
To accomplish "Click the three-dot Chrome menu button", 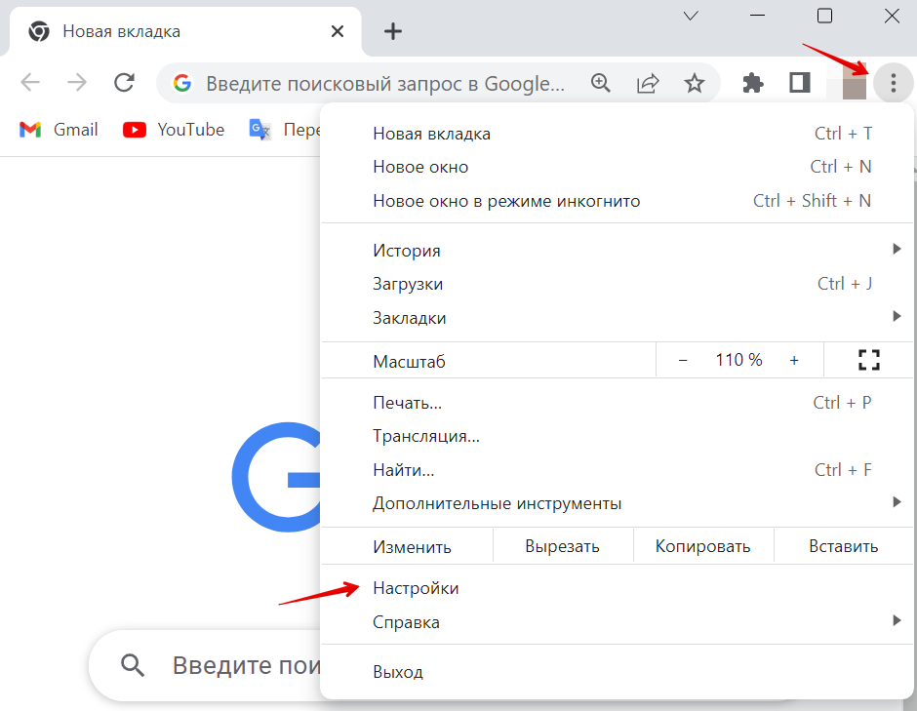I will click(893, 84).
